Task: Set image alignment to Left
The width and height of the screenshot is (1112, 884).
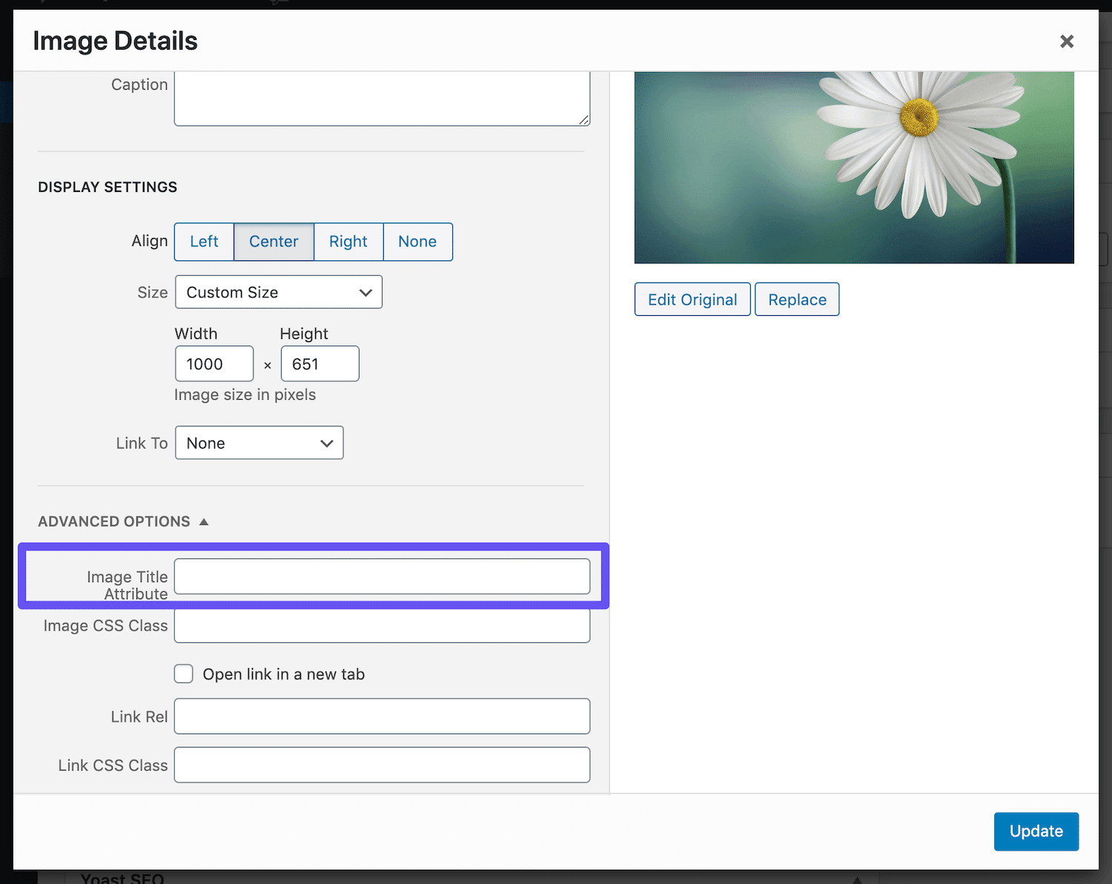Action: click(x=204, y=242)
